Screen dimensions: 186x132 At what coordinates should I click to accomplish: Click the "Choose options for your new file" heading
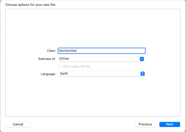[x=34, y=5]
